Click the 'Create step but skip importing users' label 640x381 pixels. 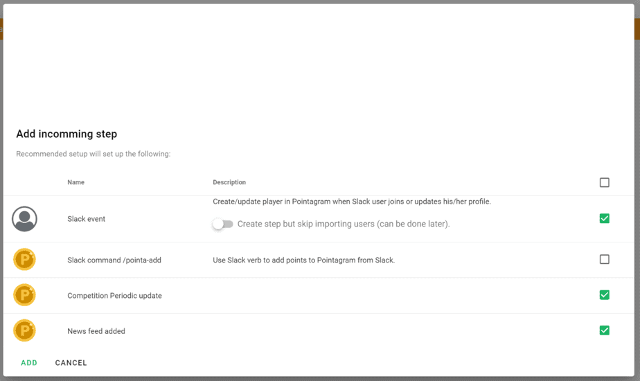[344, 224]
